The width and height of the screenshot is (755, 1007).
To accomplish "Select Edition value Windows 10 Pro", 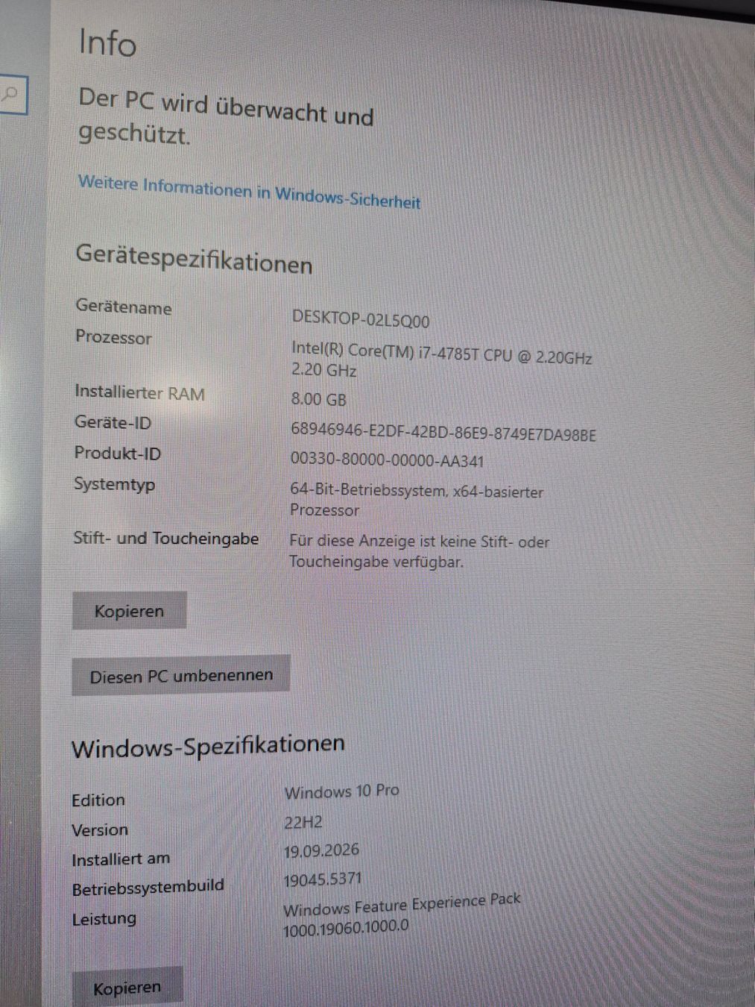I will click(x=341, y=791).
